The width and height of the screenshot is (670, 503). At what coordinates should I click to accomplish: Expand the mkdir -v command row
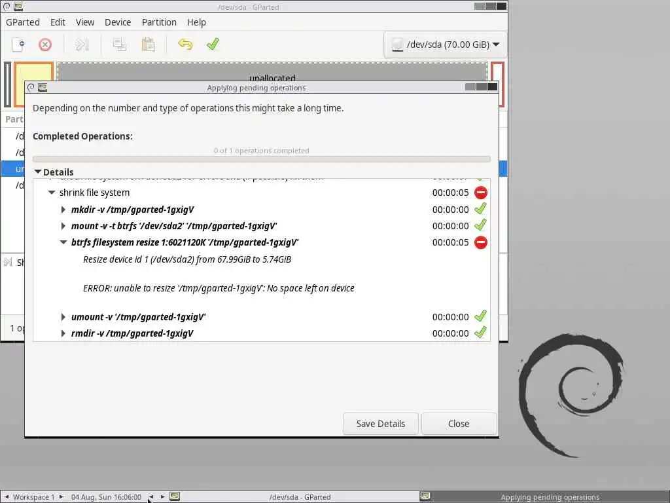point(63,210)
